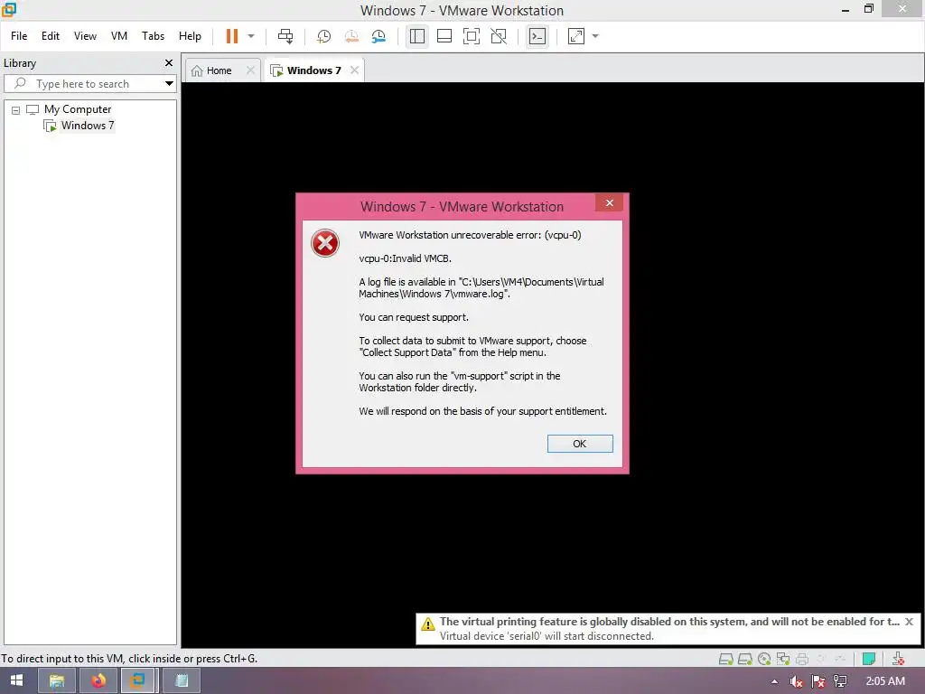Image resolution: width=925 pixels, height=694 pixels.
Task: Click OK in the error dialog
Action: pyautogui.click(x=580, y=444)
